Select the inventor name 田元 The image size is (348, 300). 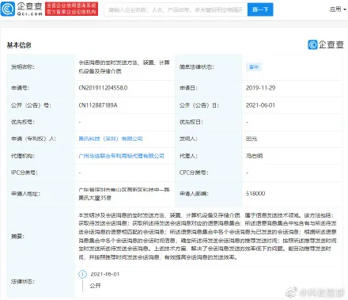pyautogui.click(x=252, y=139)
